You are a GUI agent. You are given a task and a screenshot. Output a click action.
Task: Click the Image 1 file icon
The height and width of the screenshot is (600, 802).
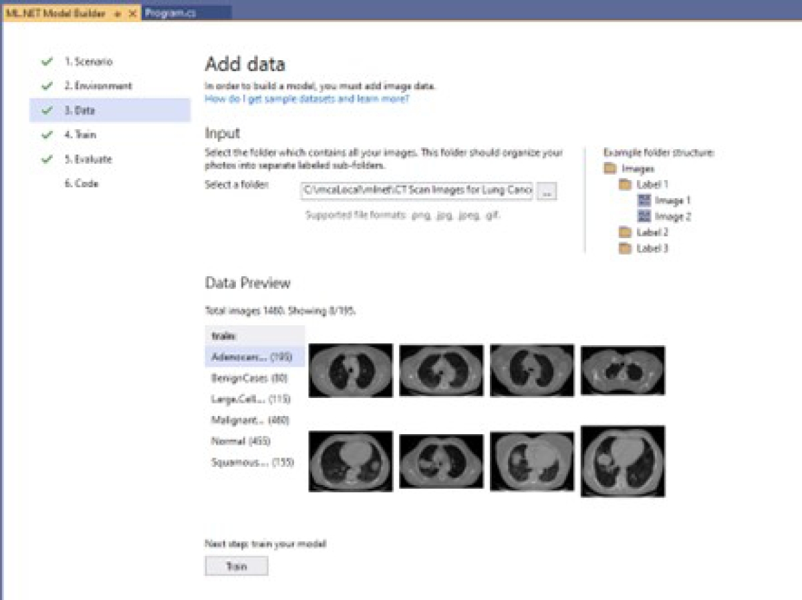(x=644, y=200)
